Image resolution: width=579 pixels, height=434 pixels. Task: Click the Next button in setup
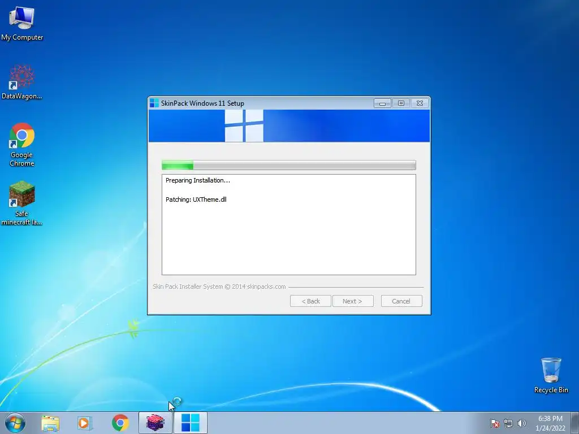pyautogui.click(x=353, y=301)
